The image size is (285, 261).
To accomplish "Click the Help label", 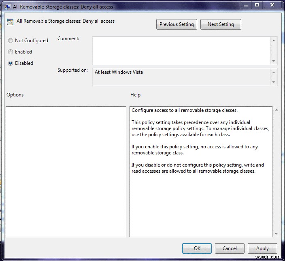I will (x=136, y=95).
